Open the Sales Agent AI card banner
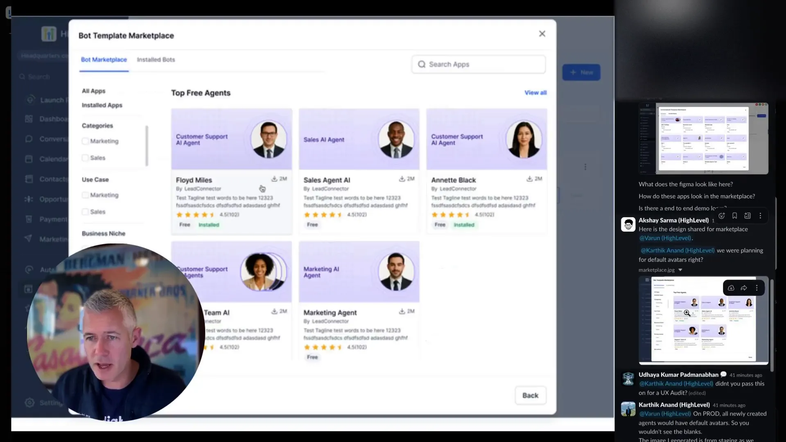Viewport: 786px width, 442px height. pos(359,139)
